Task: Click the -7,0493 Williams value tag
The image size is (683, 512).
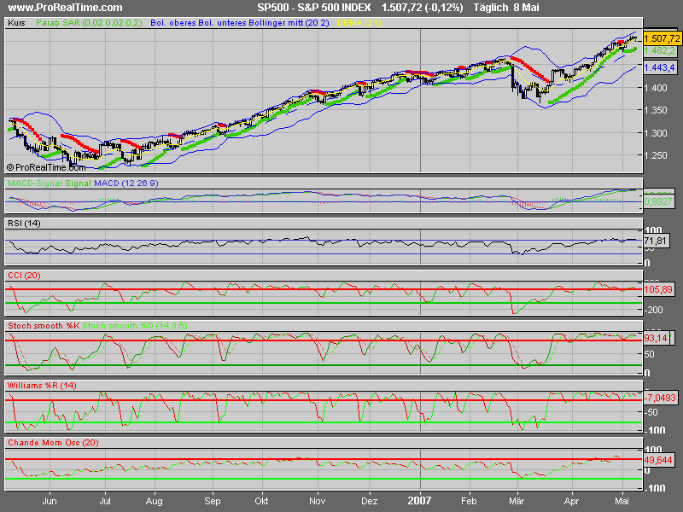Action: point(660,398)
